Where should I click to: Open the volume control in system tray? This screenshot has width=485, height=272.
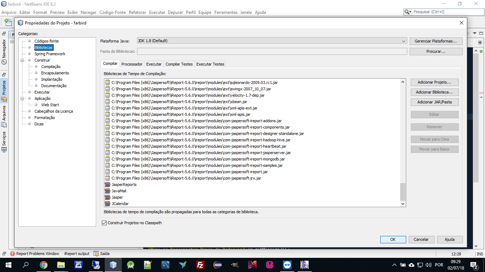(429, 265)
